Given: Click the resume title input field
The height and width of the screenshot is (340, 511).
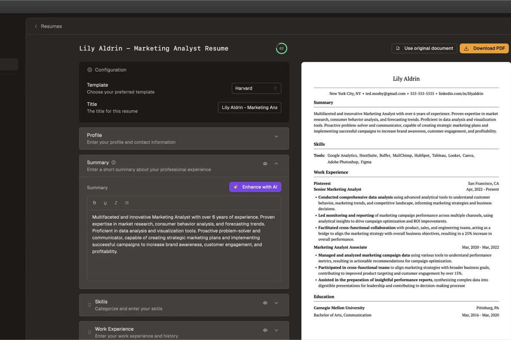Looking at the screenshot, I should pyautogui.click(x=249, y=107).
